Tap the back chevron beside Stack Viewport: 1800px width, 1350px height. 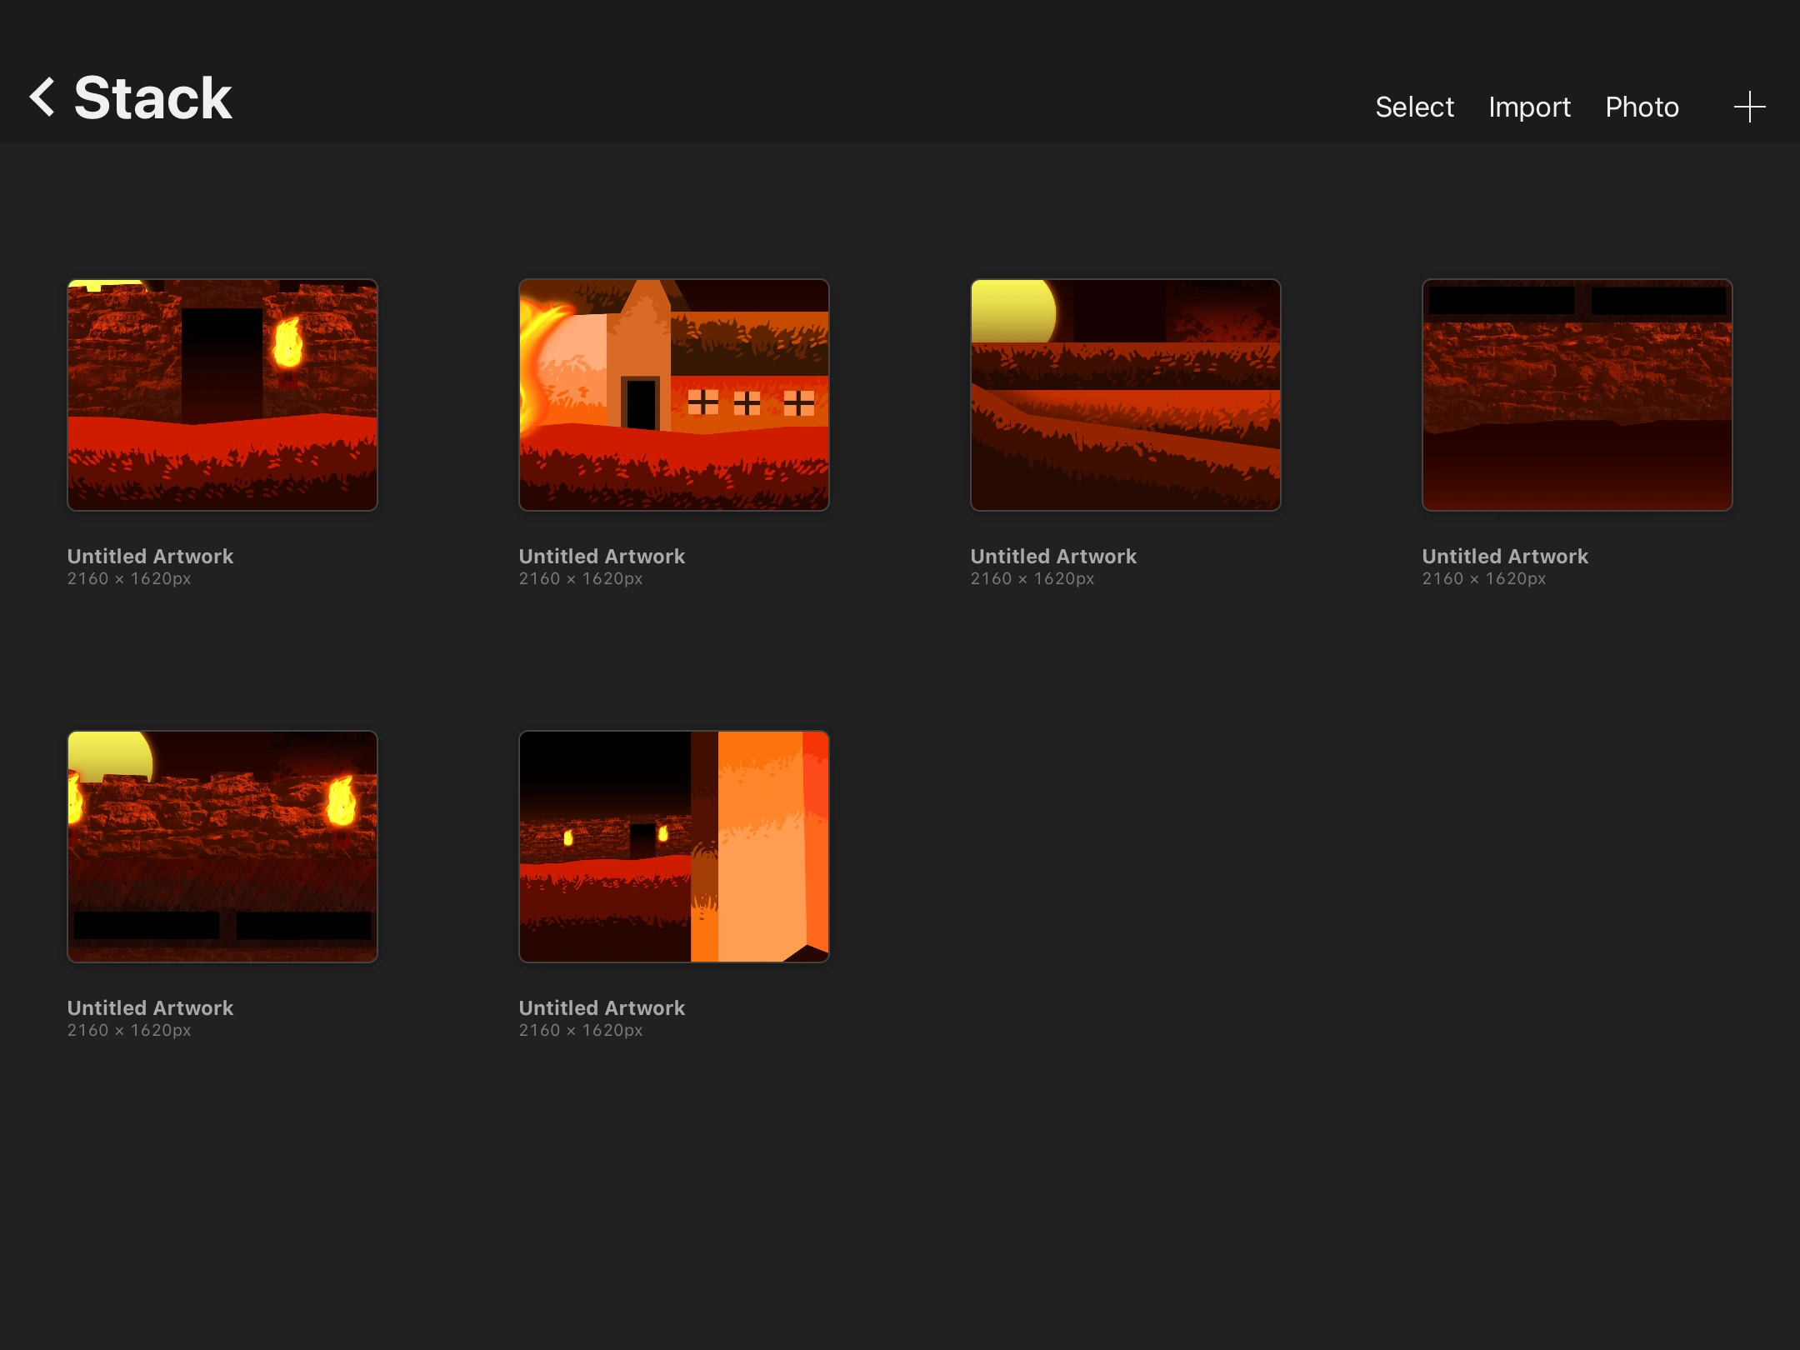[x=43, y=97]
